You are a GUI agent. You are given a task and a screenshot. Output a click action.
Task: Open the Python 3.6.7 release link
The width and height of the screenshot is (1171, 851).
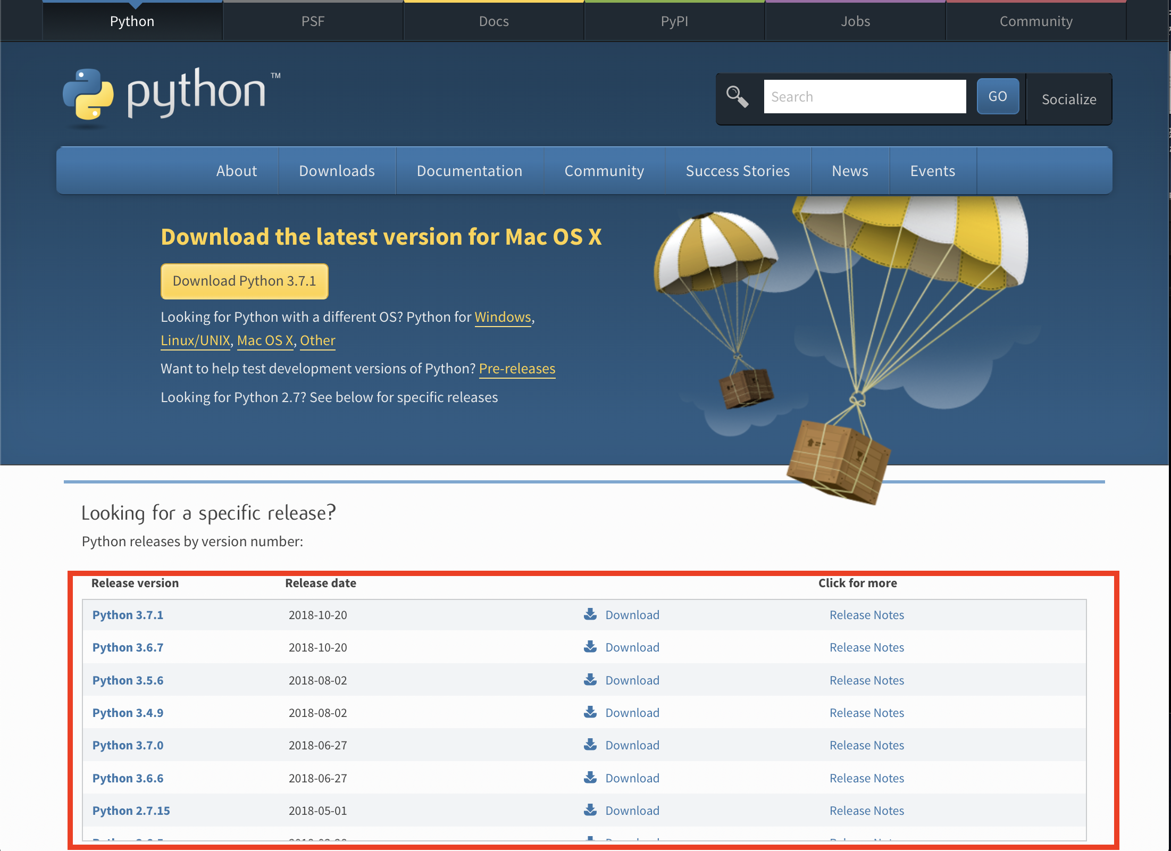tap(128, 647)
